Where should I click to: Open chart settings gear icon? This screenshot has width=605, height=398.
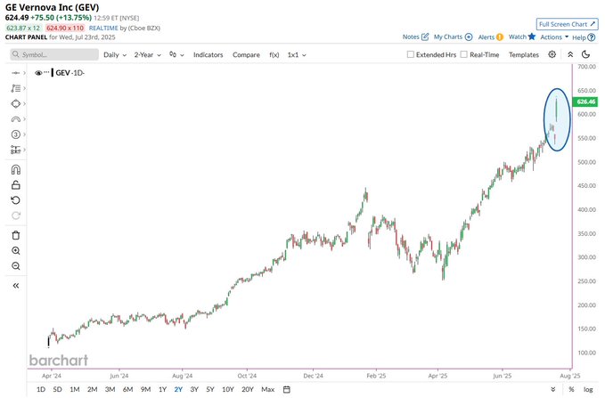click(552, 54)
